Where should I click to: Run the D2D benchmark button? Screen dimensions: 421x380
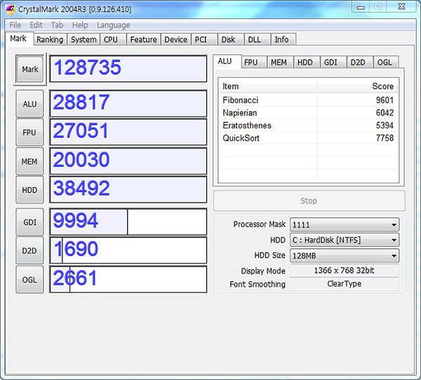29,251
